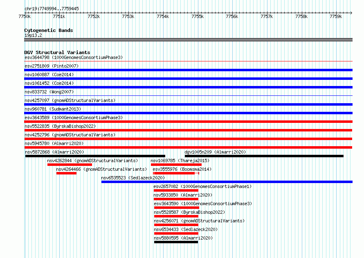Open variant esv3644798 (1000GenomesConsortiumPhase3)
The image size is (364, 258).
[74, 57]
